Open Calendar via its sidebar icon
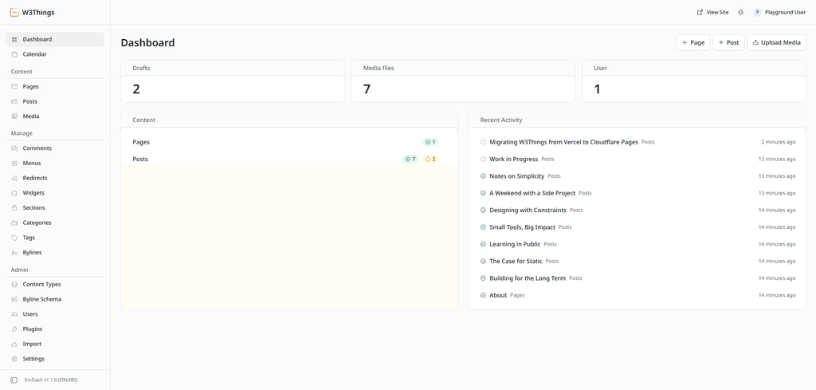 (14, 54)
